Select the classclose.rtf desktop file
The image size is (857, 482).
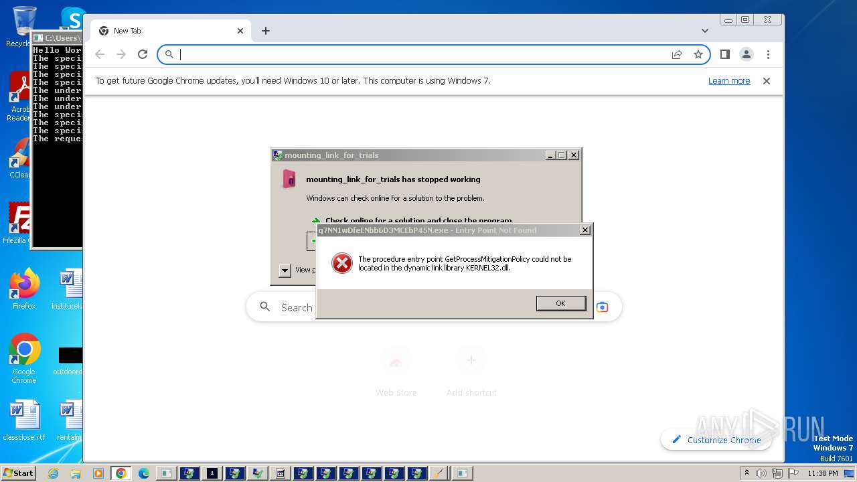coord(24,421)
